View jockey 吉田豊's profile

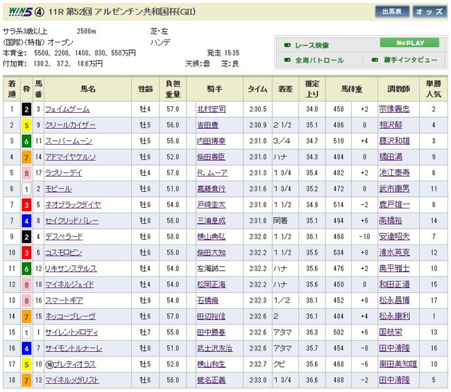[x=207, y=125]
